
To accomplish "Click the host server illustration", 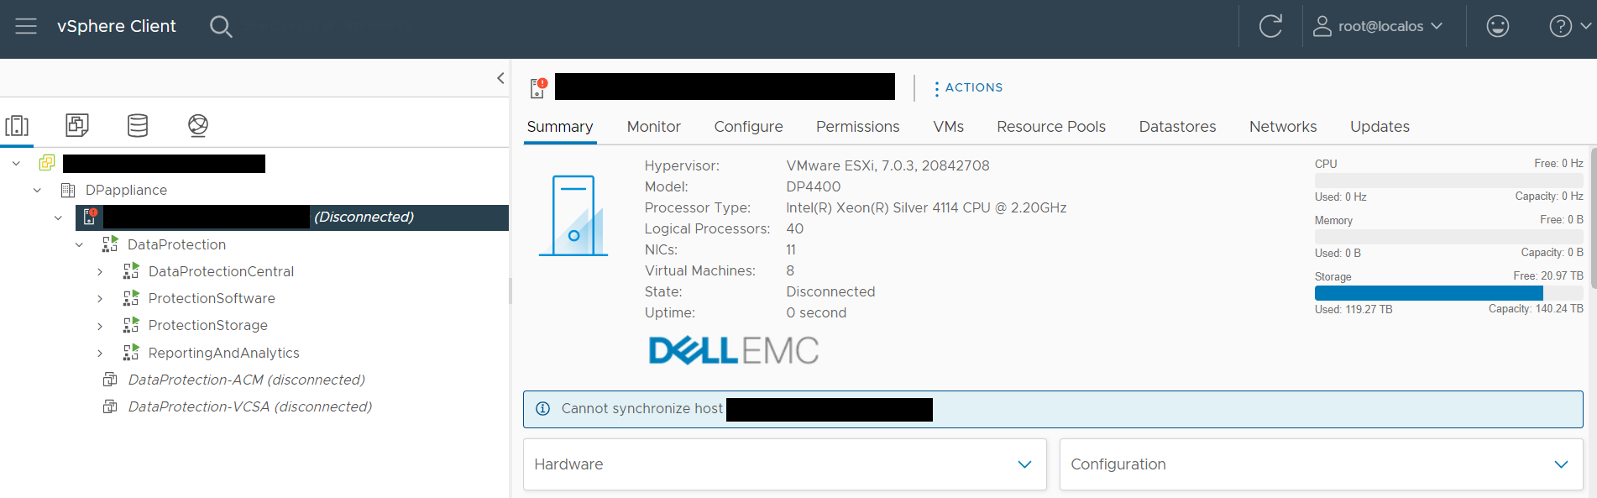I will (x=573, y=216).
